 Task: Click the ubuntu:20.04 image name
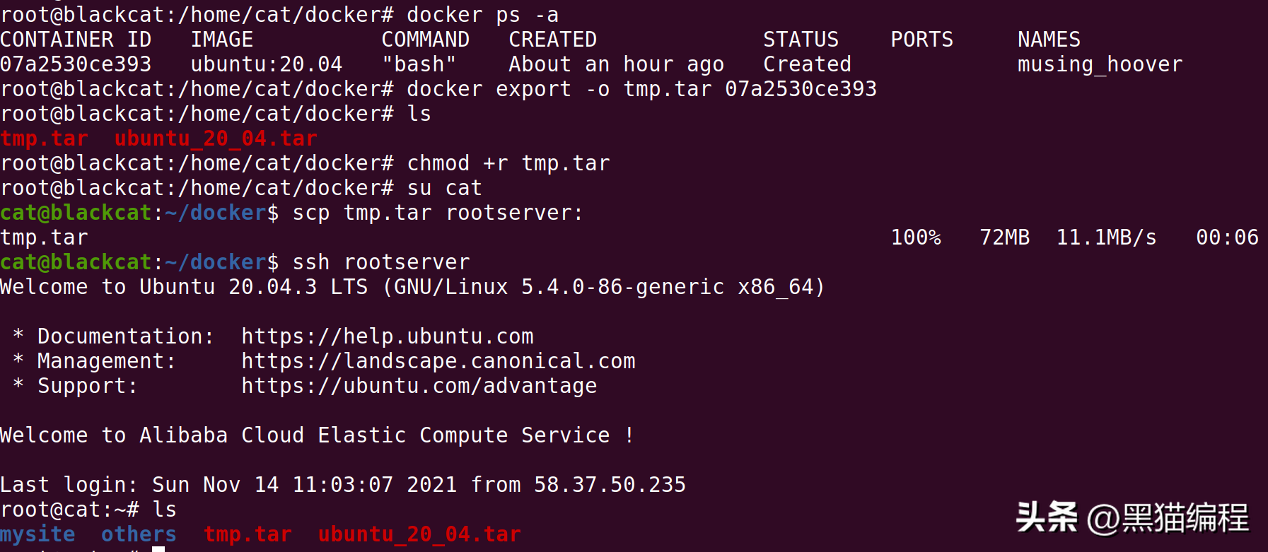point(267,64)
